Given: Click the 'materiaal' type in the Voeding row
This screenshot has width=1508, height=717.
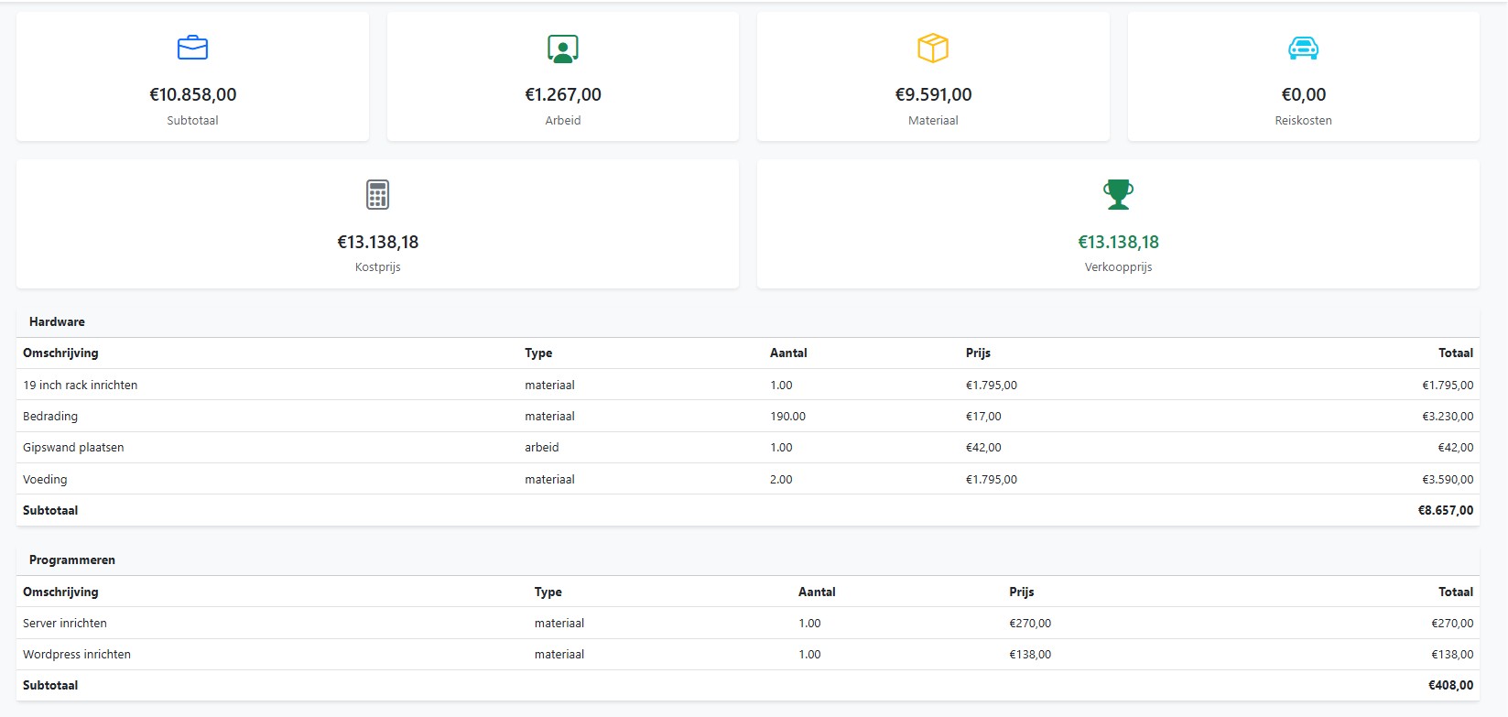Looking at the screenshot, I should 549,480.
